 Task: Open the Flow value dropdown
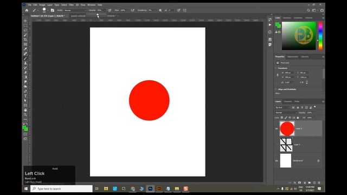(x=127, y=10)
